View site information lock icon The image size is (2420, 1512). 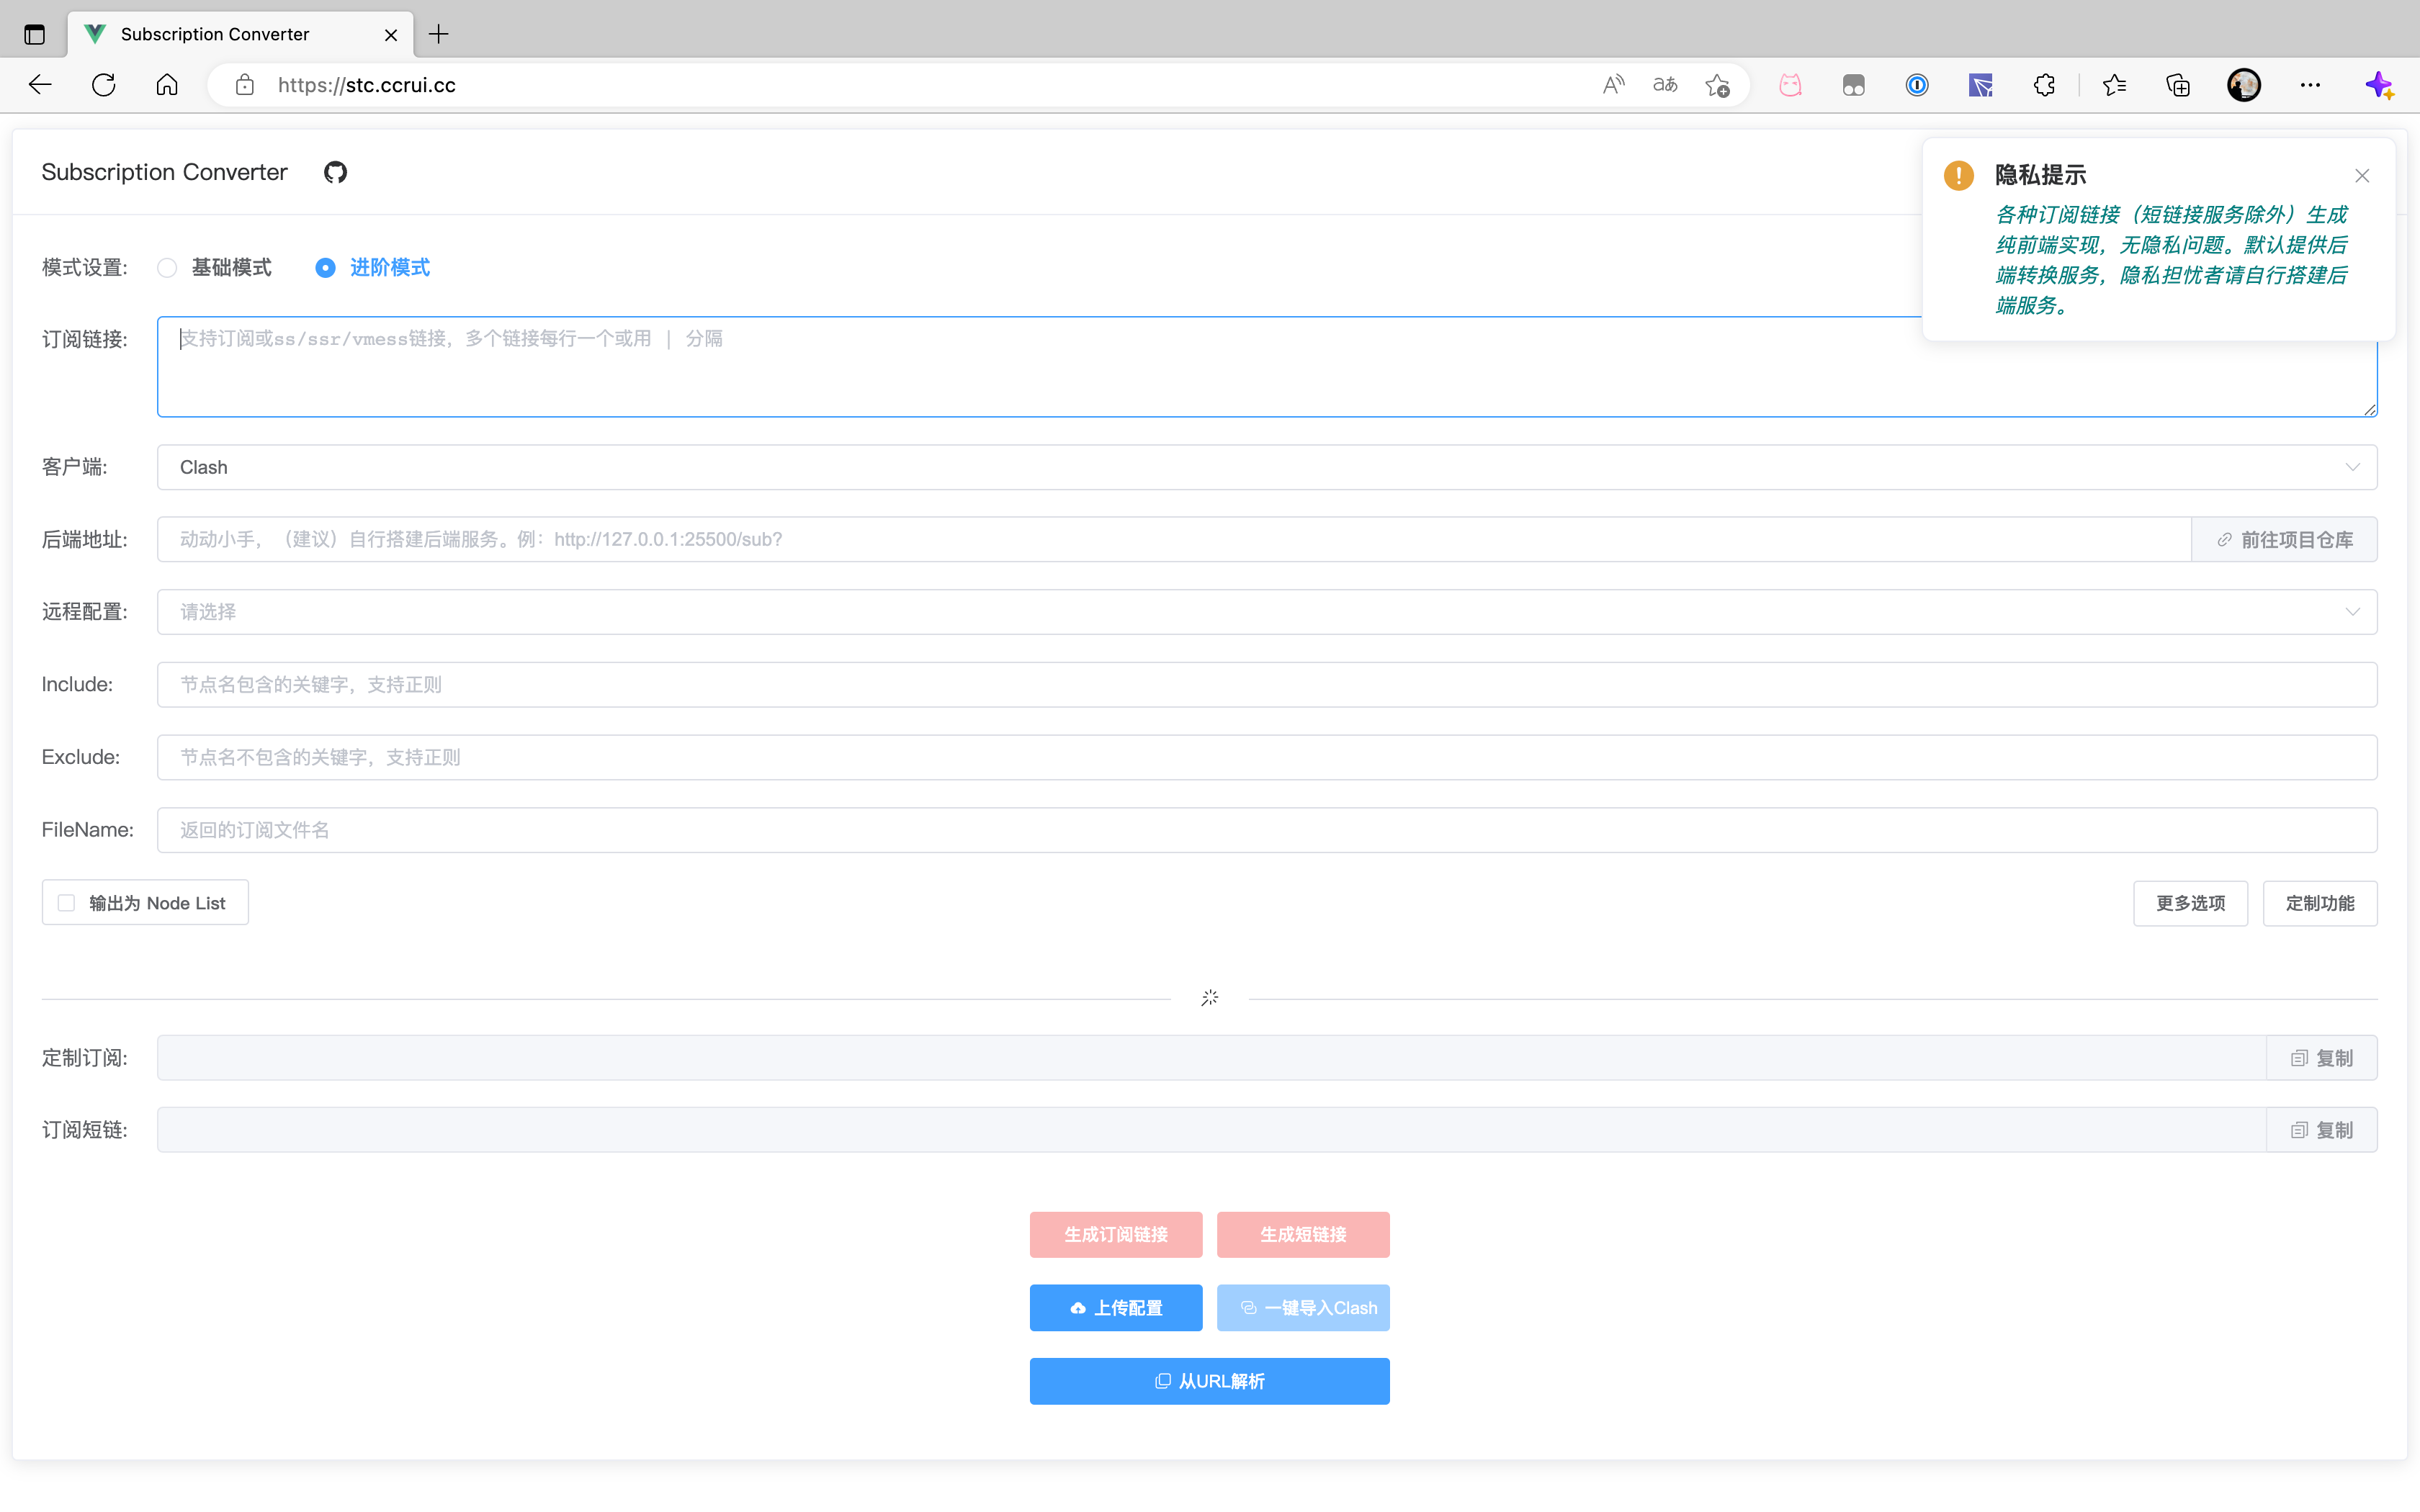[245, 85]
